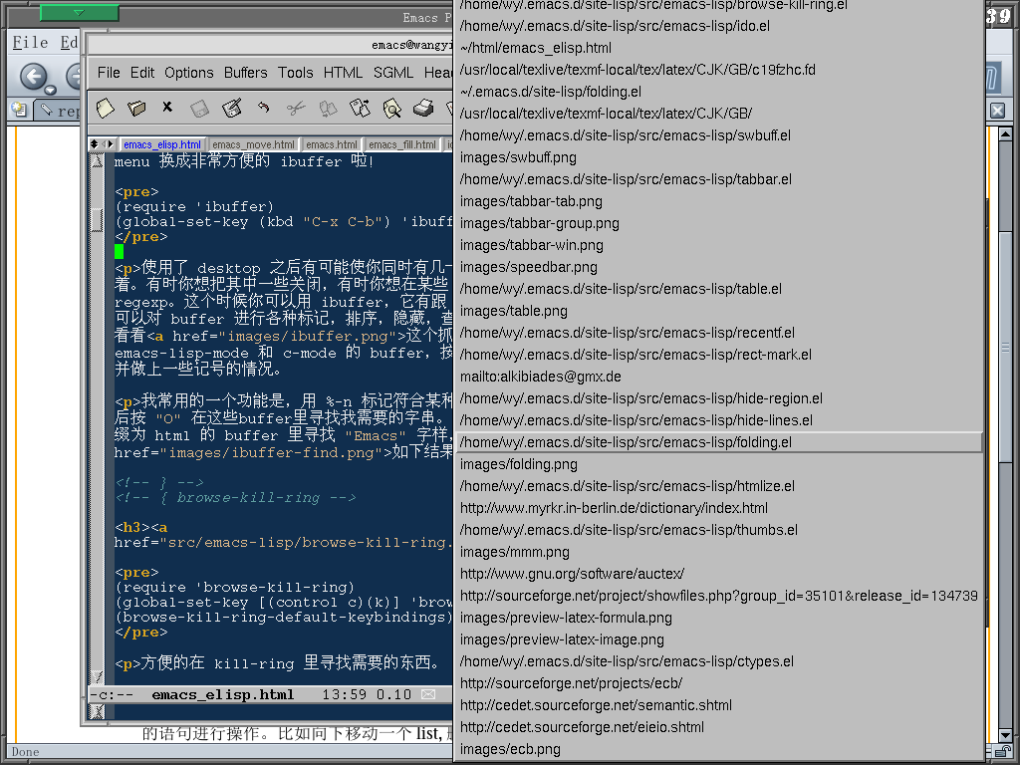Select mailto:alkibiades@gmx.de in the list
This screenshot has width=1020, height=765.
(x=540, y=377)
